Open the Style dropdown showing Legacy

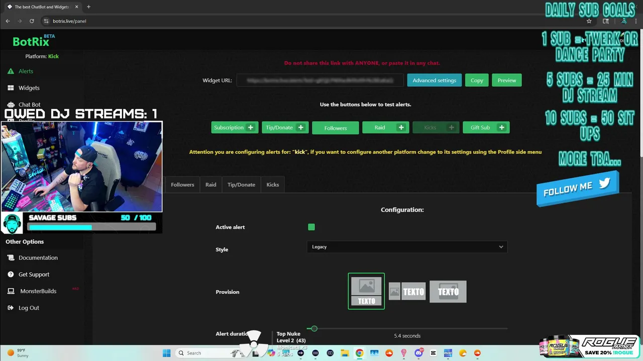click(407, 247)
